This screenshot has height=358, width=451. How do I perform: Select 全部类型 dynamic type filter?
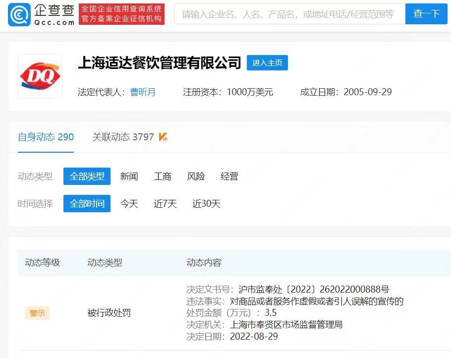[x=87, y=177]
